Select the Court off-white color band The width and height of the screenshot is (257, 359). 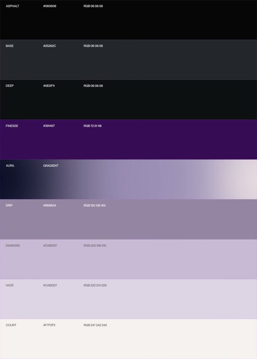(x=128, y=339)
